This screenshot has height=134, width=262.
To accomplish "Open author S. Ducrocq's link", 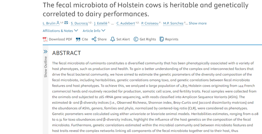I will point(79,23).
